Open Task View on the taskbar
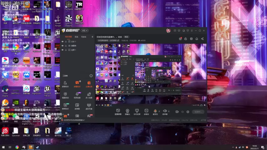267x150 pixels. pyautogui.click(x=10, y=147)
